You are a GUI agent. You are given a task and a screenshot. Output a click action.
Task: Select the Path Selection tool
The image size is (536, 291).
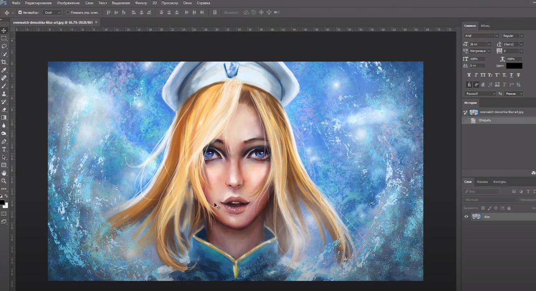tap(4, 157)
